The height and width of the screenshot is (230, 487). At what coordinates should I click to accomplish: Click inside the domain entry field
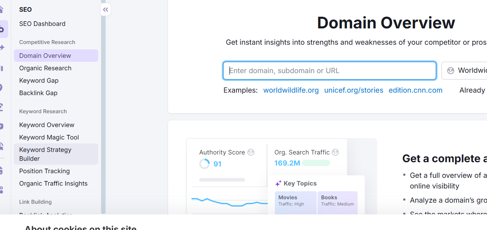click(x=329, y=70)
